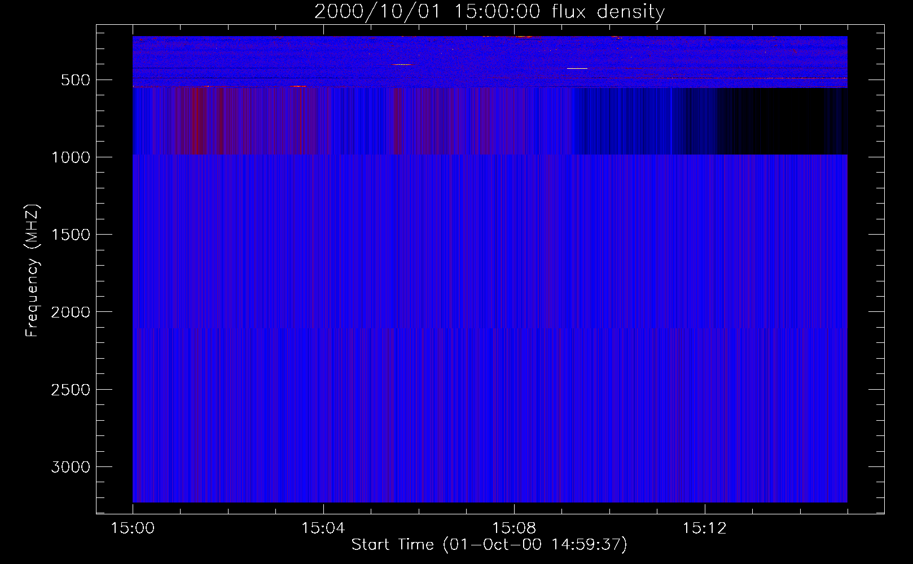Click the 15:04 time tick label
This screenshot has height=564, width=913.
[x=323, y=528]
